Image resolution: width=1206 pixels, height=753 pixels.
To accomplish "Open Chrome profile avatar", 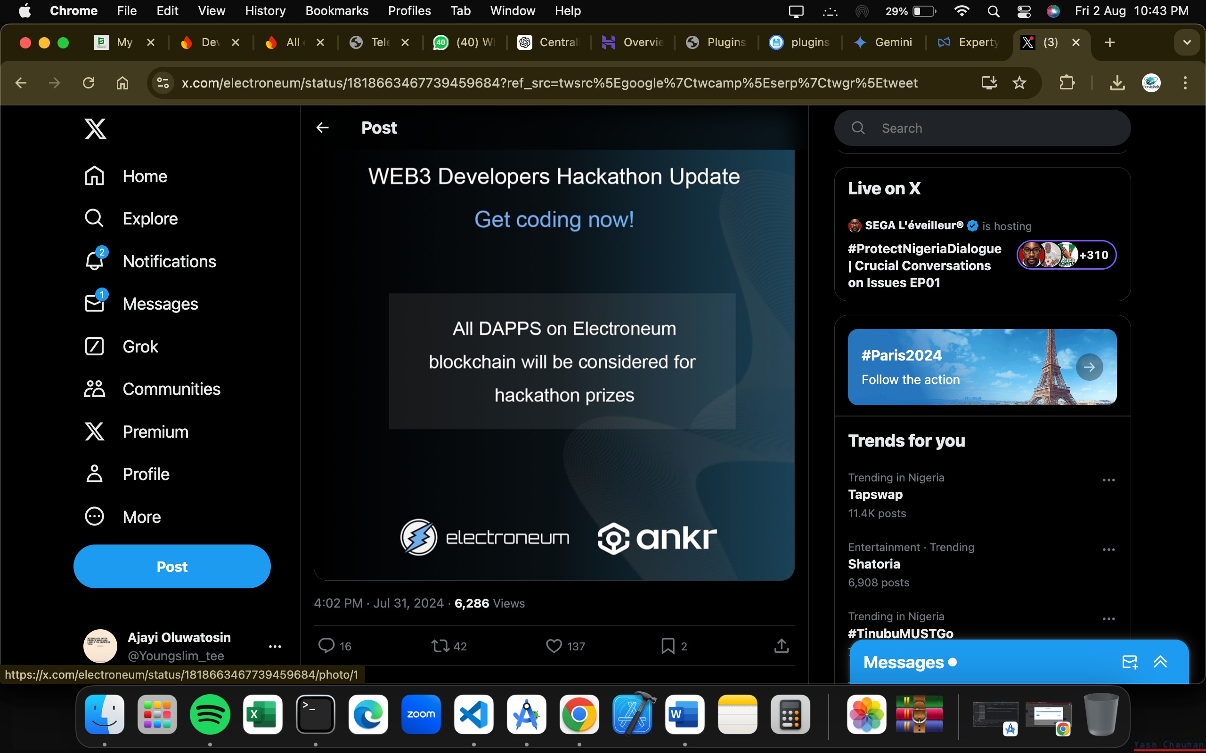I will [1151, 83].
